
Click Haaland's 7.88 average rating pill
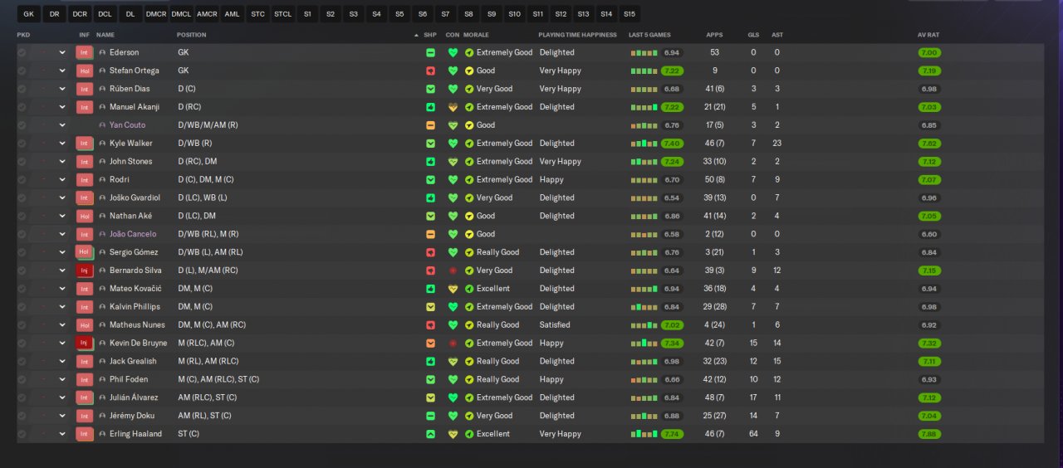[929, 434]
